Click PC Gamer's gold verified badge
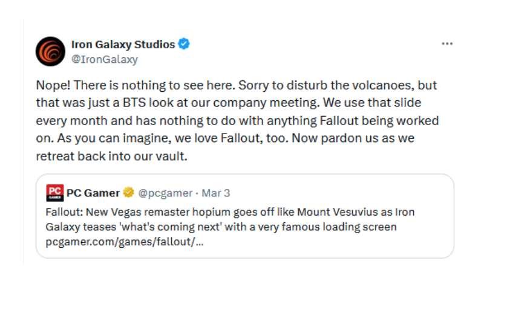The image size is (530, 319). [128, 193]
